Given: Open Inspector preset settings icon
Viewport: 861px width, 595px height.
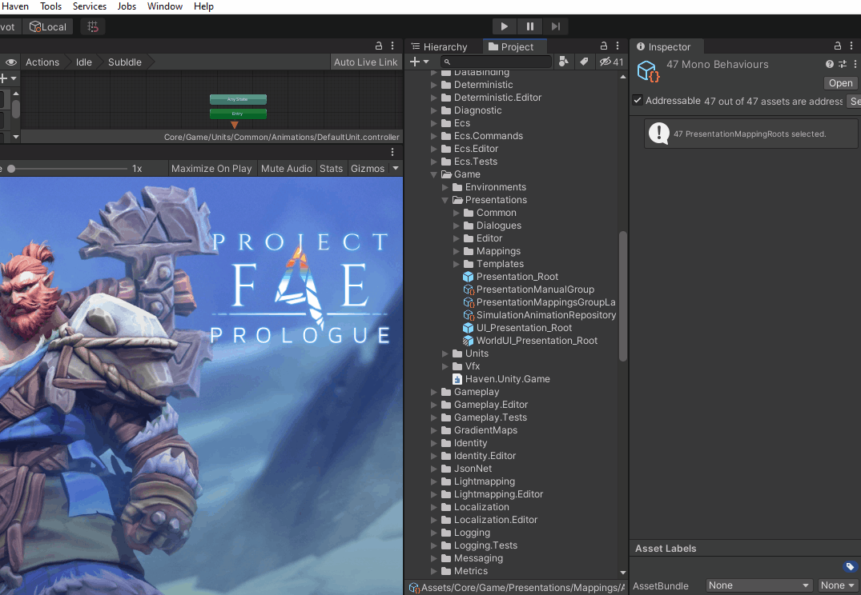Looking at the screenshot, I should pyautogui.click(x=843, y=64).
